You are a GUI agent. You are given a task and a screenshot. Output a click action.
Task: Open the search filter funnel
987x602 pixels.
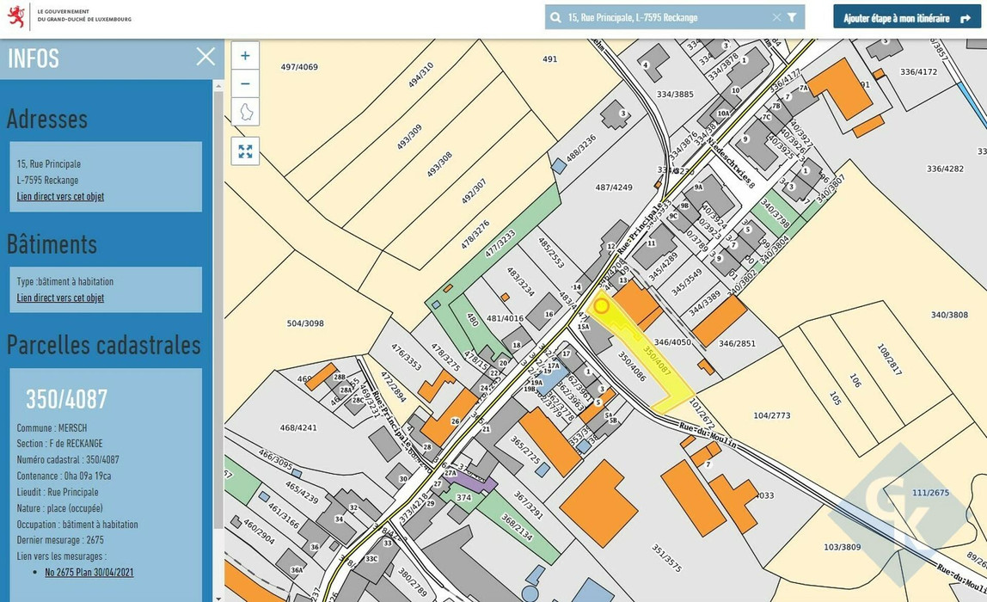pyautogui.click(x=792, y=17)
